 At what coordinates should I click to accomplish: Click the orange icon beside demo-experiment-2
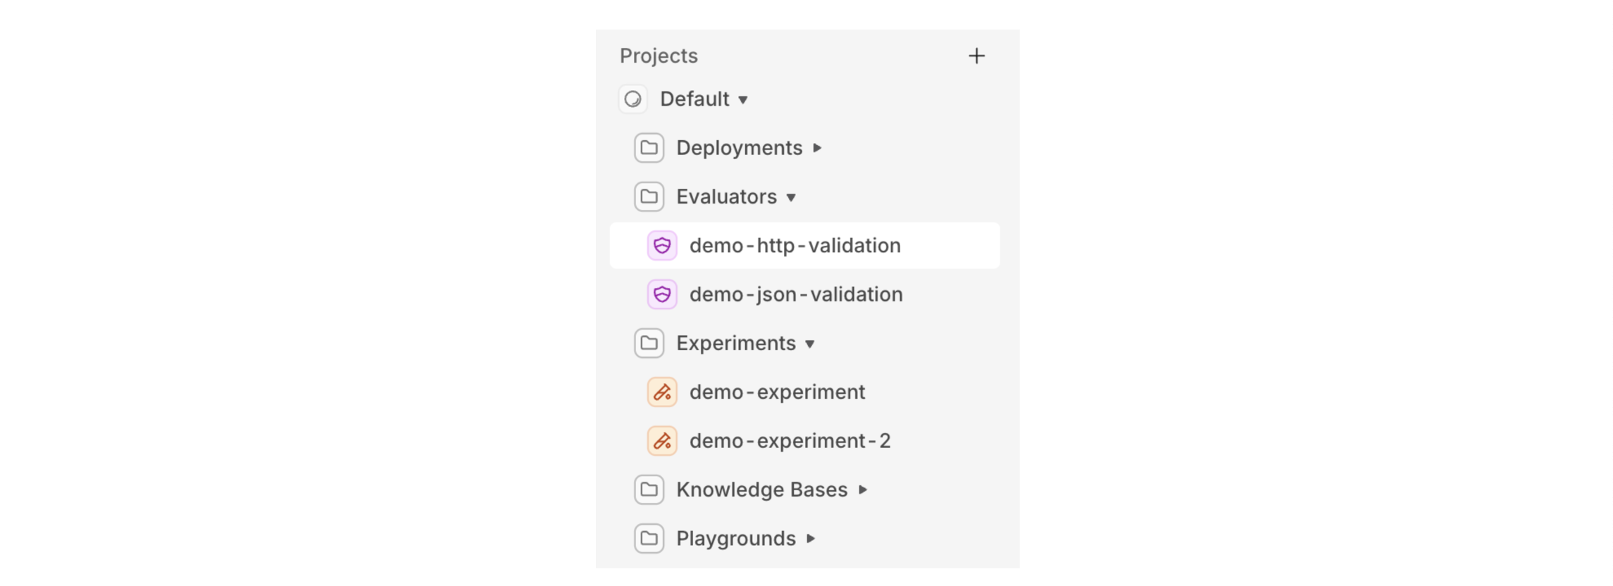[662, 441]
